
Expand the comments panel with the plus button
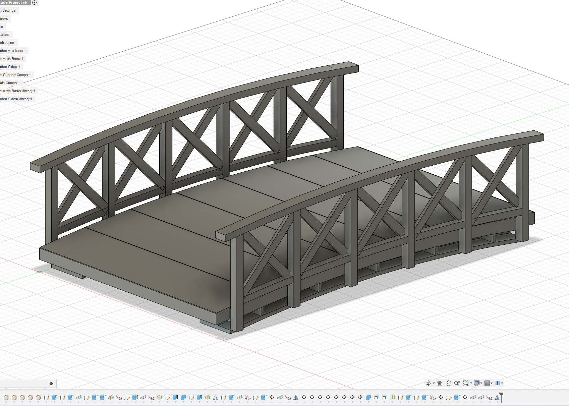(51, 384)
